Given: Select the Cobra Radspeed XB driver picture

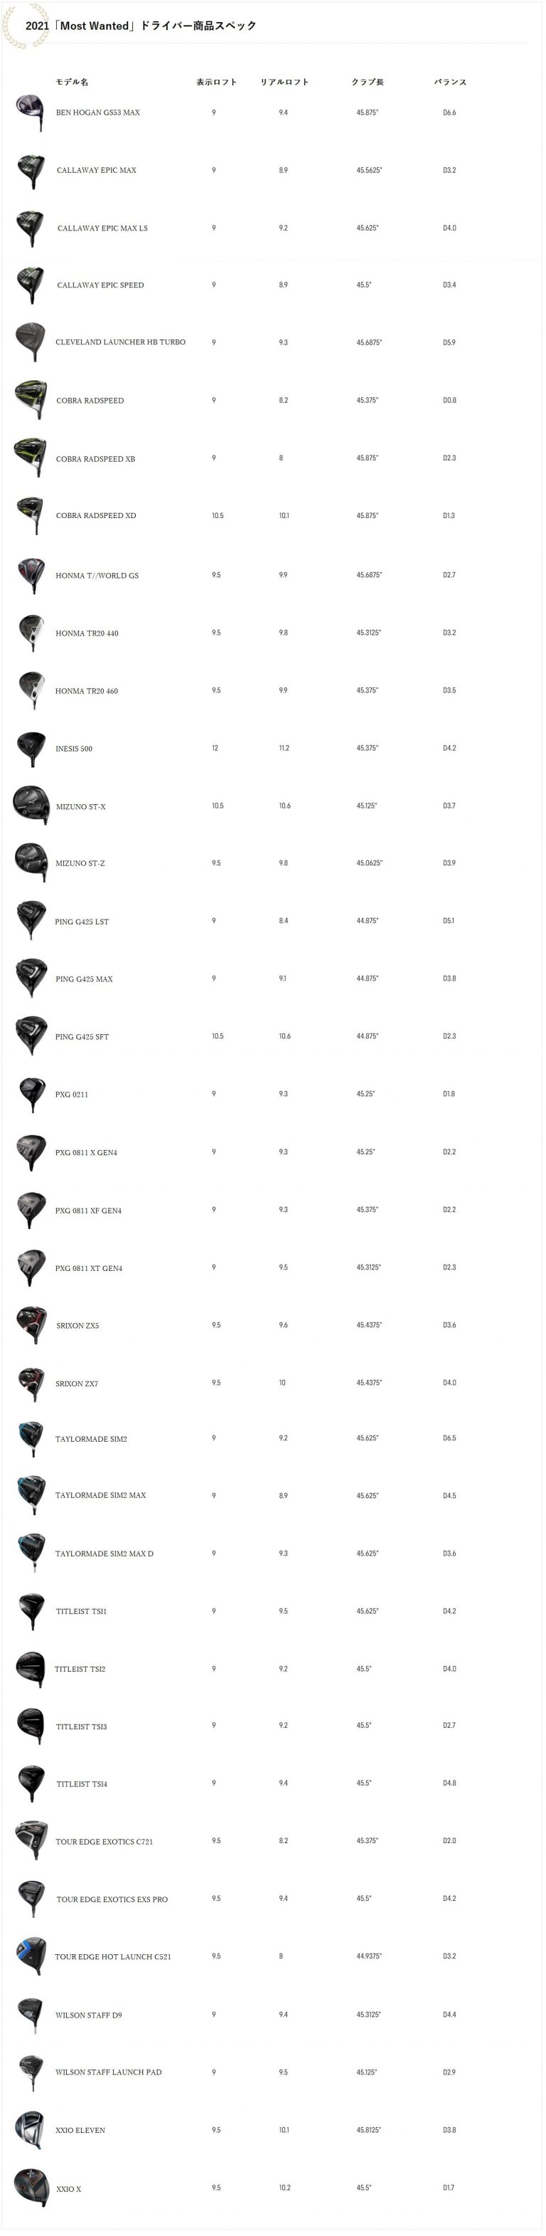Looking at the screenshot, I should point(31,458).
